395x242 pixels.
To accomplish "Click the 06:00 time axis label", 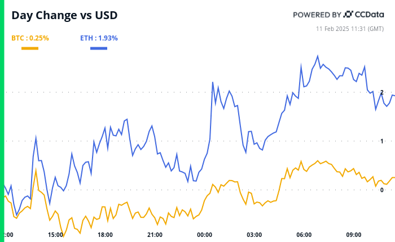I will click(304, 235).
